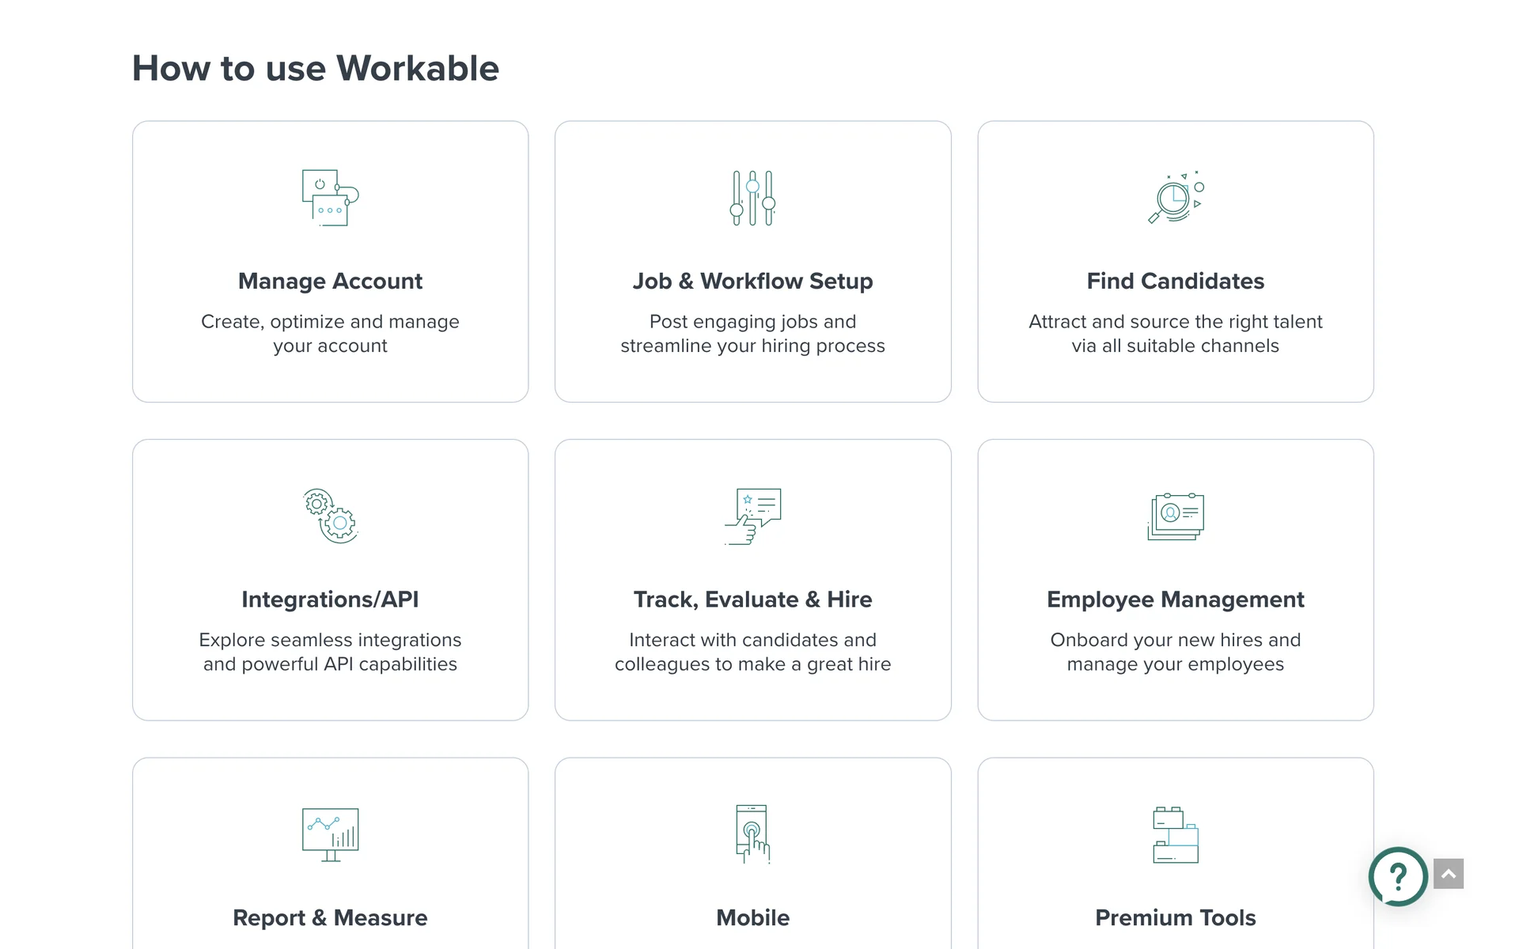1519x949 pixels.
Task: Go to the Employee Management title
Action: coord(1175,599)
